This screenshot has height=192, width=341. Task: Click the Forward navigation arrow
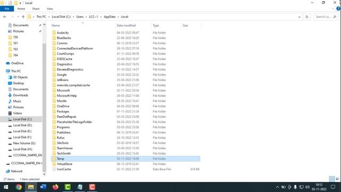click(x=12, y=17)
